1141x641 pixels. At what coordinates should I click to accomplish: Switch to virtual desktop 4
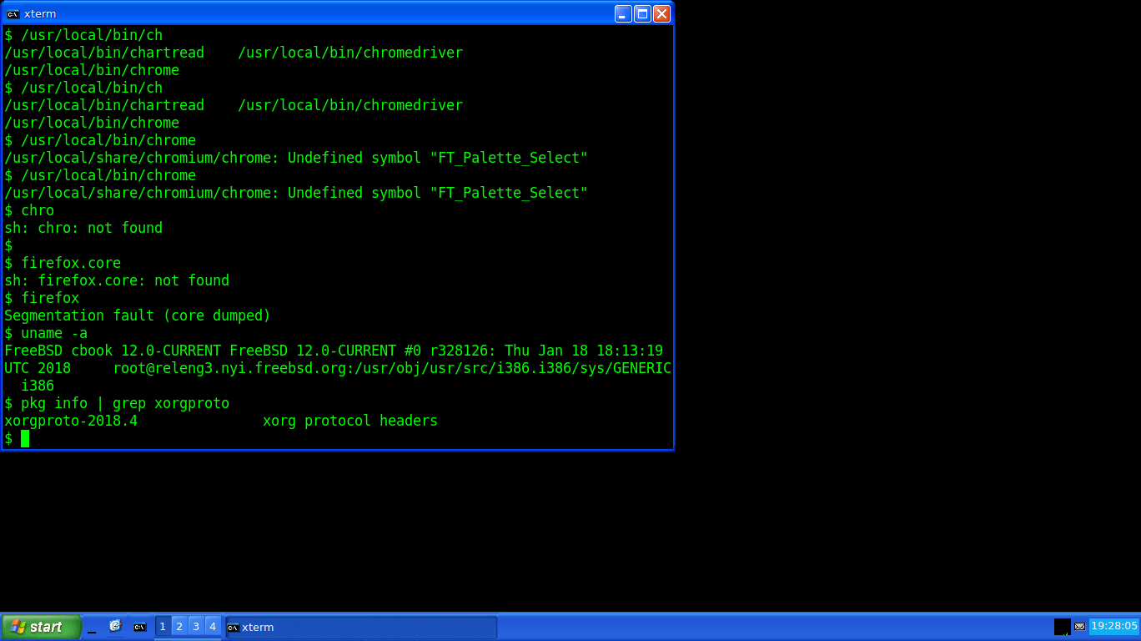tap(213, 626)
